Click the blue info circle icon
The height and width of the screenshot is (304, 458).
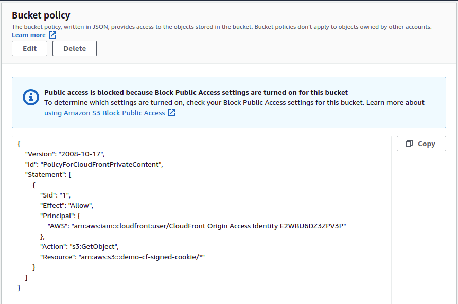(x=31, y=97)
